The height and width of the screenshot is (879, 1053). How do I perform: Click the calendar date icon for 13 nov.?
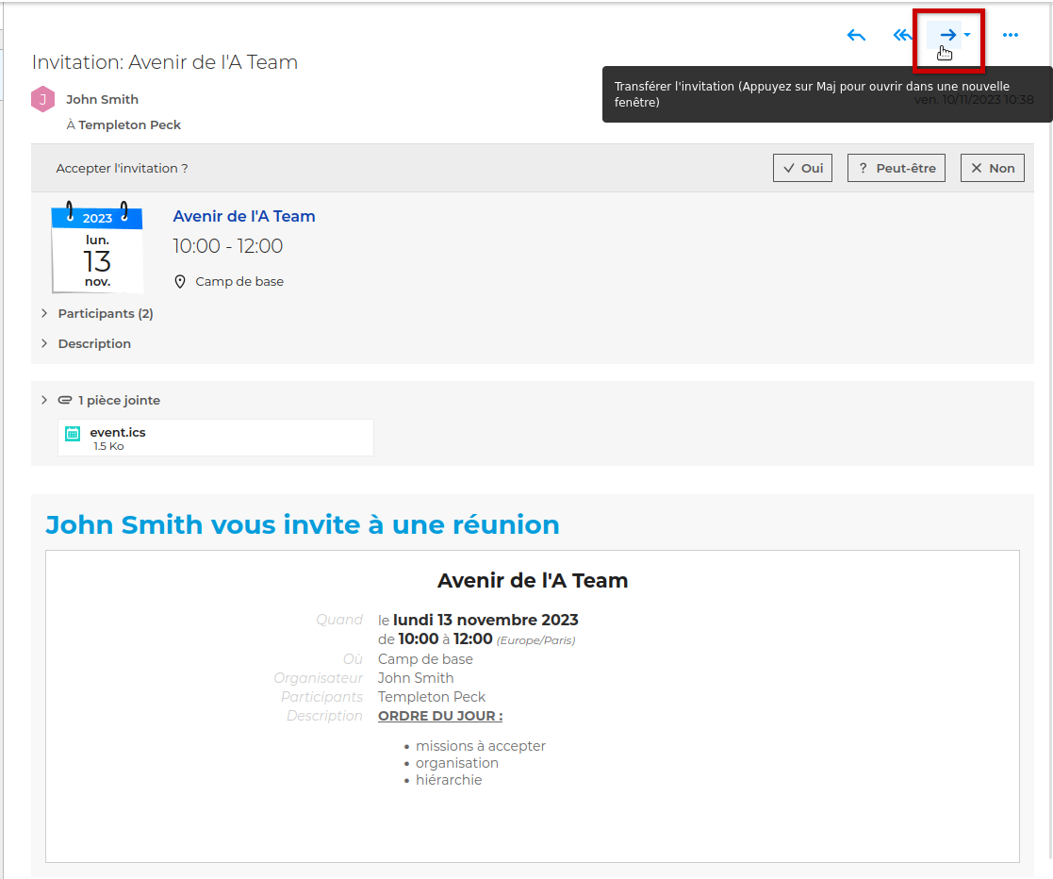97,249
